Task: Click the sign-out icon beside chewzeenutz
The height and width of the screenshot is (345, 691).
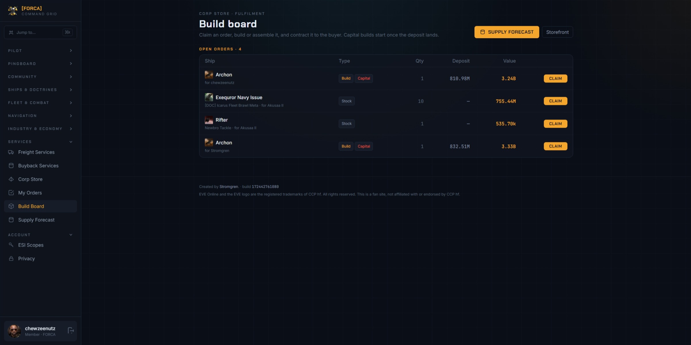Action: point(71,331)
